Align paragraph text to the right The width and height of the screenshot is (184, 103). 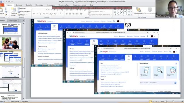point(73,14)
